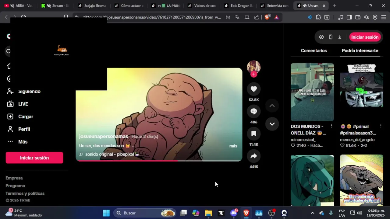Click the browser address bar URL
Viewport: 390px width, 219px height.
[x=152, y=17]
